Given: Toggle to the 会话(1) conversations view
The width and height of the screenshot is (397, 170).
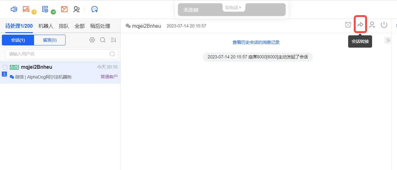Looking at the screenshot, I should point(18,40).
